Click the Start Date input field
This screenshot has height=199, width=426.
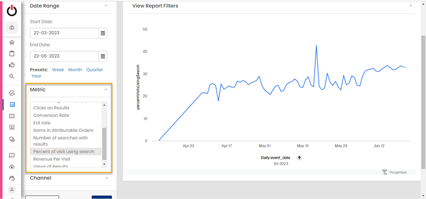[x=64, y=33]
